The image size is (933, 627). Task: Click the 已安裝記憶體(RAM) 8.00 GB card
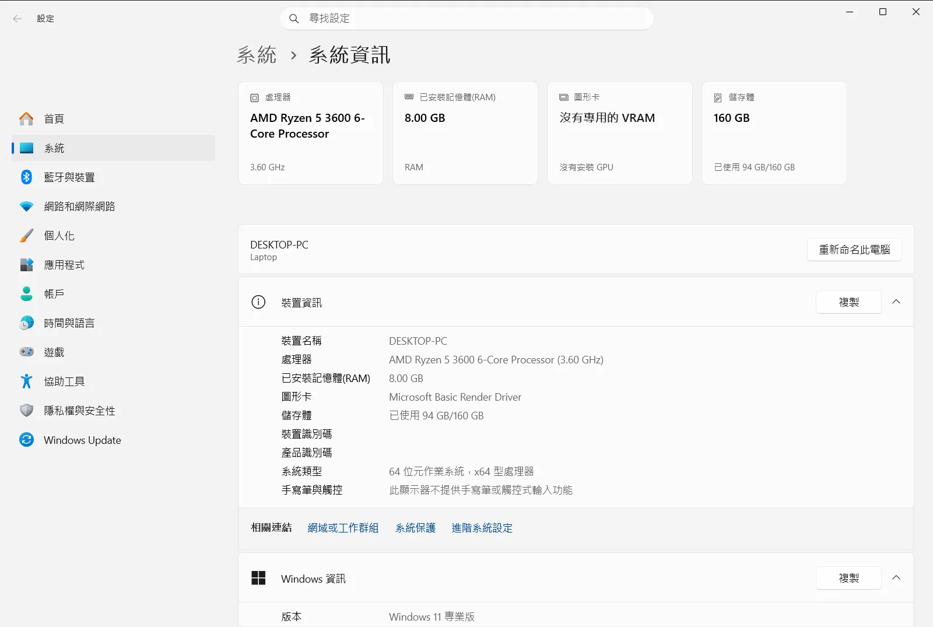point(465,133)
